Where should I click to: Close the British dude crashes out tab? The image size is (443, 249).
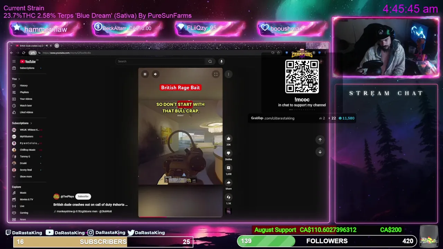51,46
